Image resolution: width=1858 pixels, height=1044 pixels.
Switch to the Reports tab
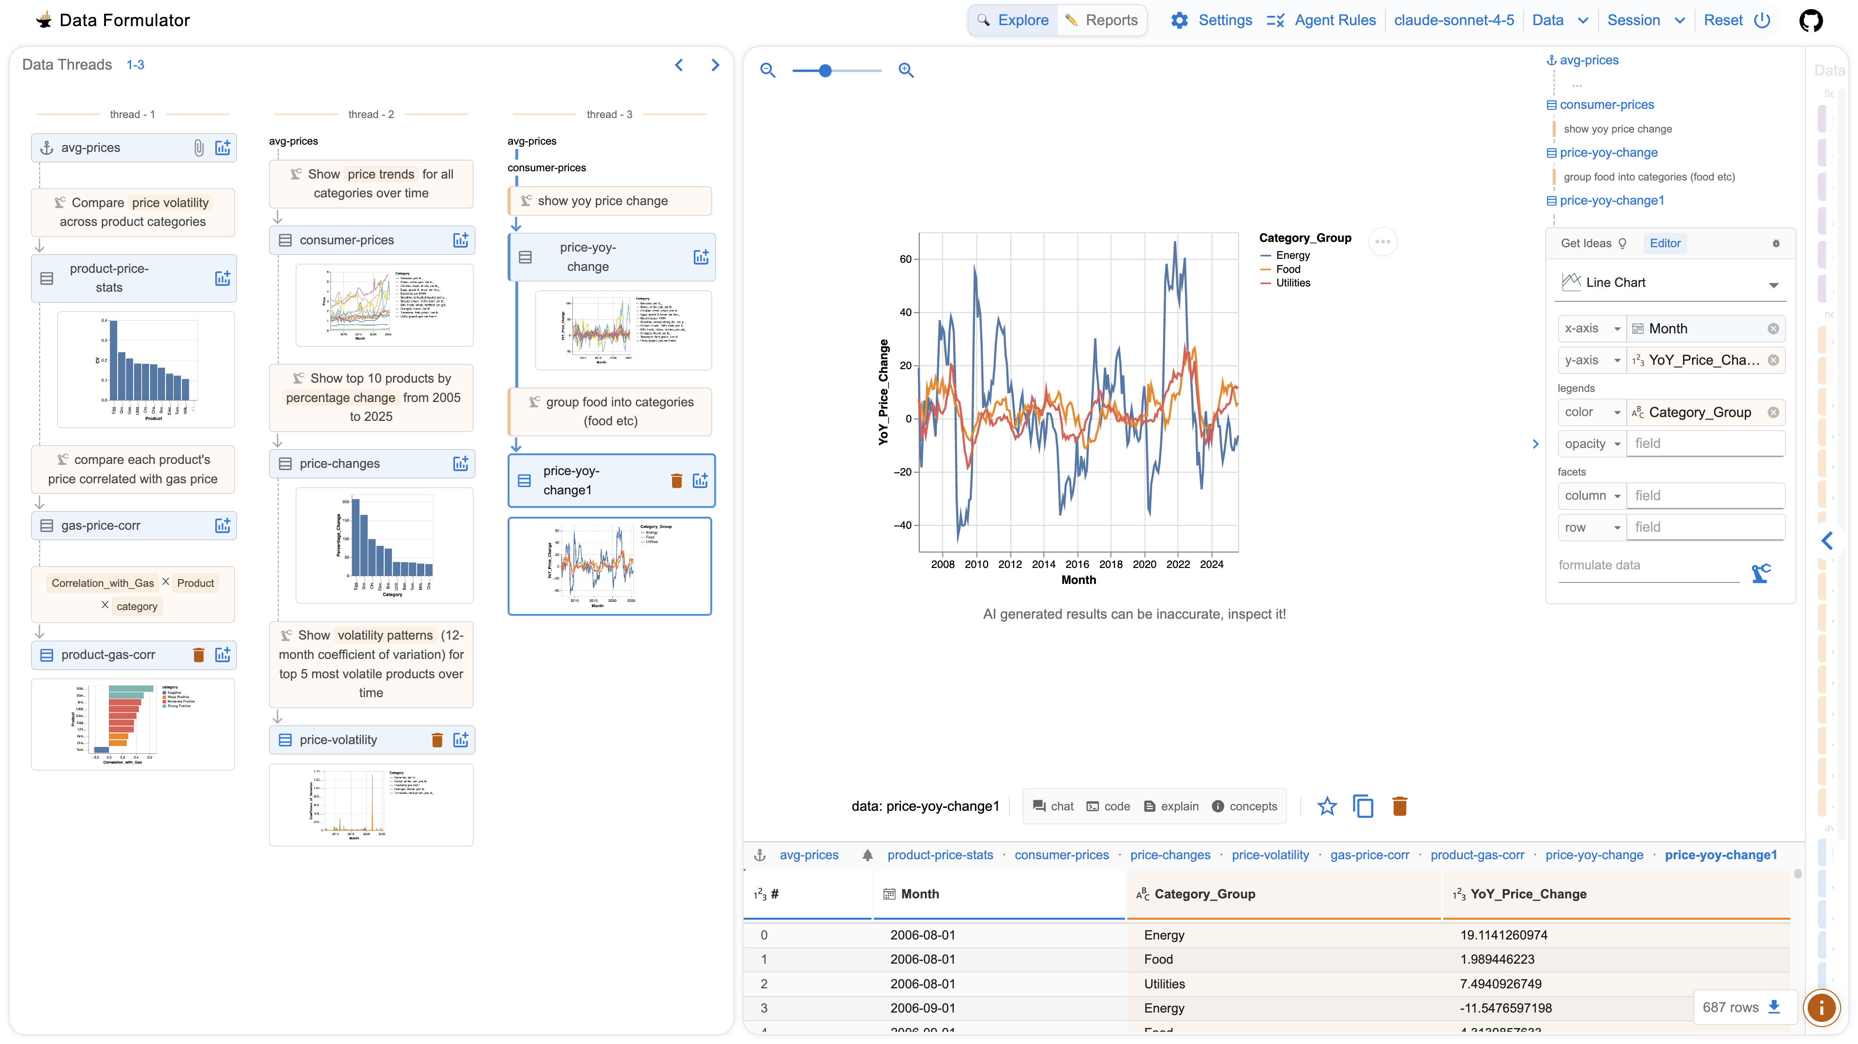tap(1101, 19)
